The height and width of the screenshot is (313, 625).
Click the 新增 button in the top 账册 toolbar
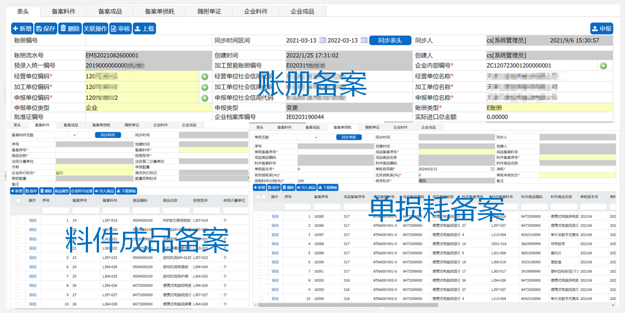coord(22,28)
